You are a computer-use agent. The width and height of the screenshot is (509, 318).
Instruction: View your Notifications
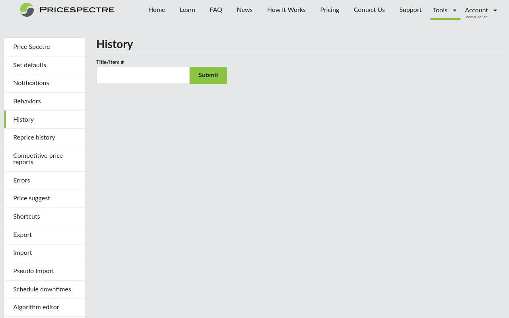[31, 83]
